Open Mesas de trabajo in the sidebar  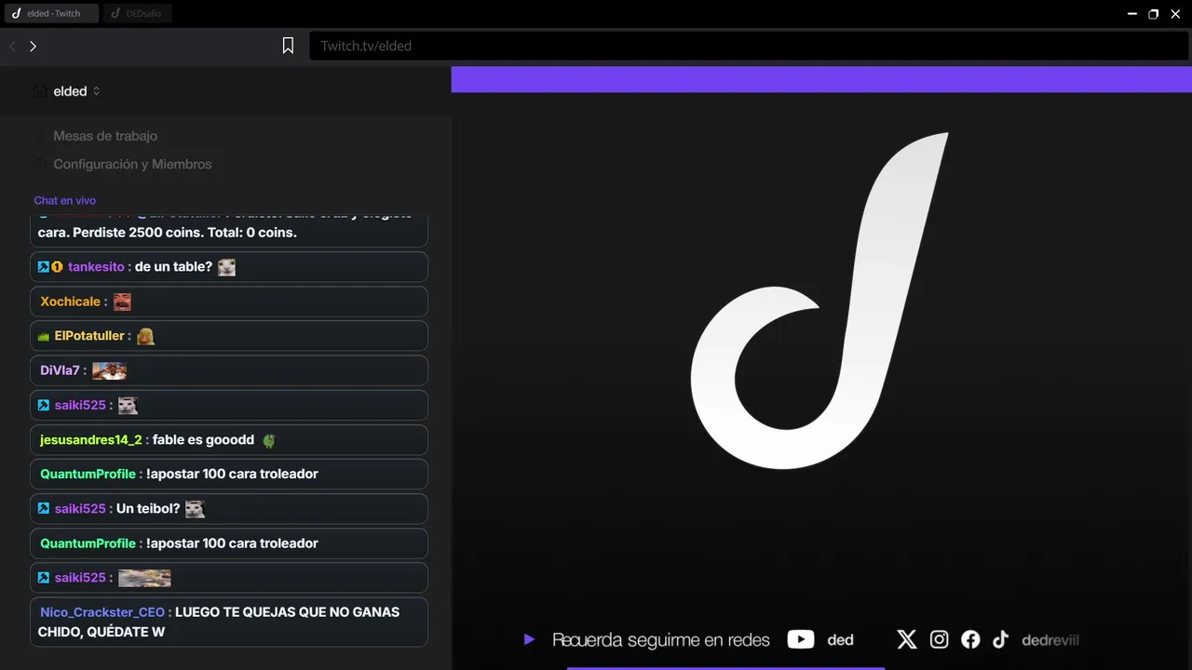pyautogui.click(x=105, y=136)
